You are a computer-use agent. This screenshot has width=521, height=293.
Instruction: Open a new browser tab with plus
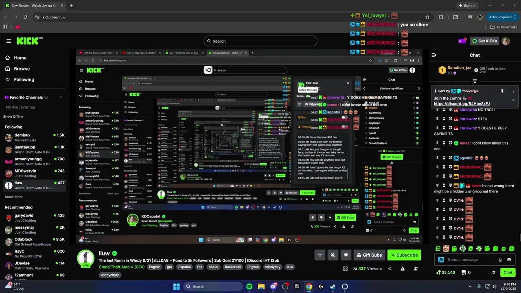[72, 6]
